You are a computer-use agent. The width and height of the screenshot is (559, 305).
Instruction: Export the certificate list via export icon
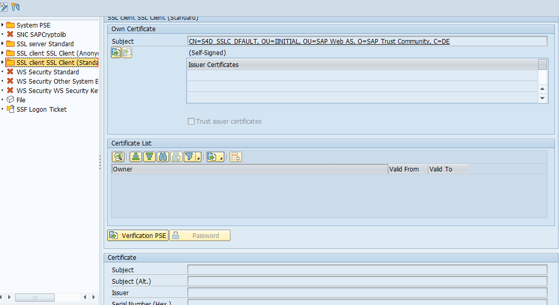[211, 156]
